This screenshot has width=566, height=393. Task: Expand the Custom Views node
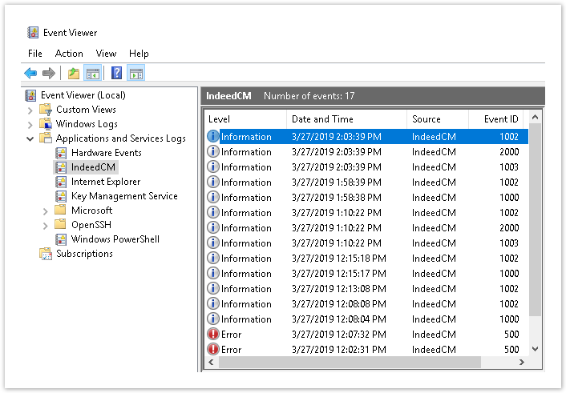click(30, 110)
